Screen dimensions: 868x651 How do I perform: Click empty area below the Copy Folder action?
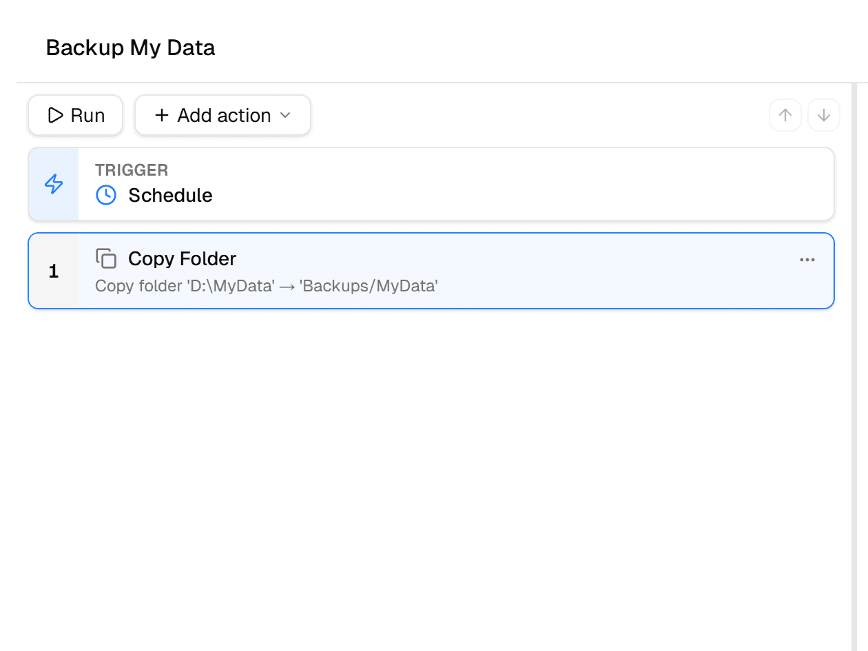pyautogui.click(x=431, y=475)
